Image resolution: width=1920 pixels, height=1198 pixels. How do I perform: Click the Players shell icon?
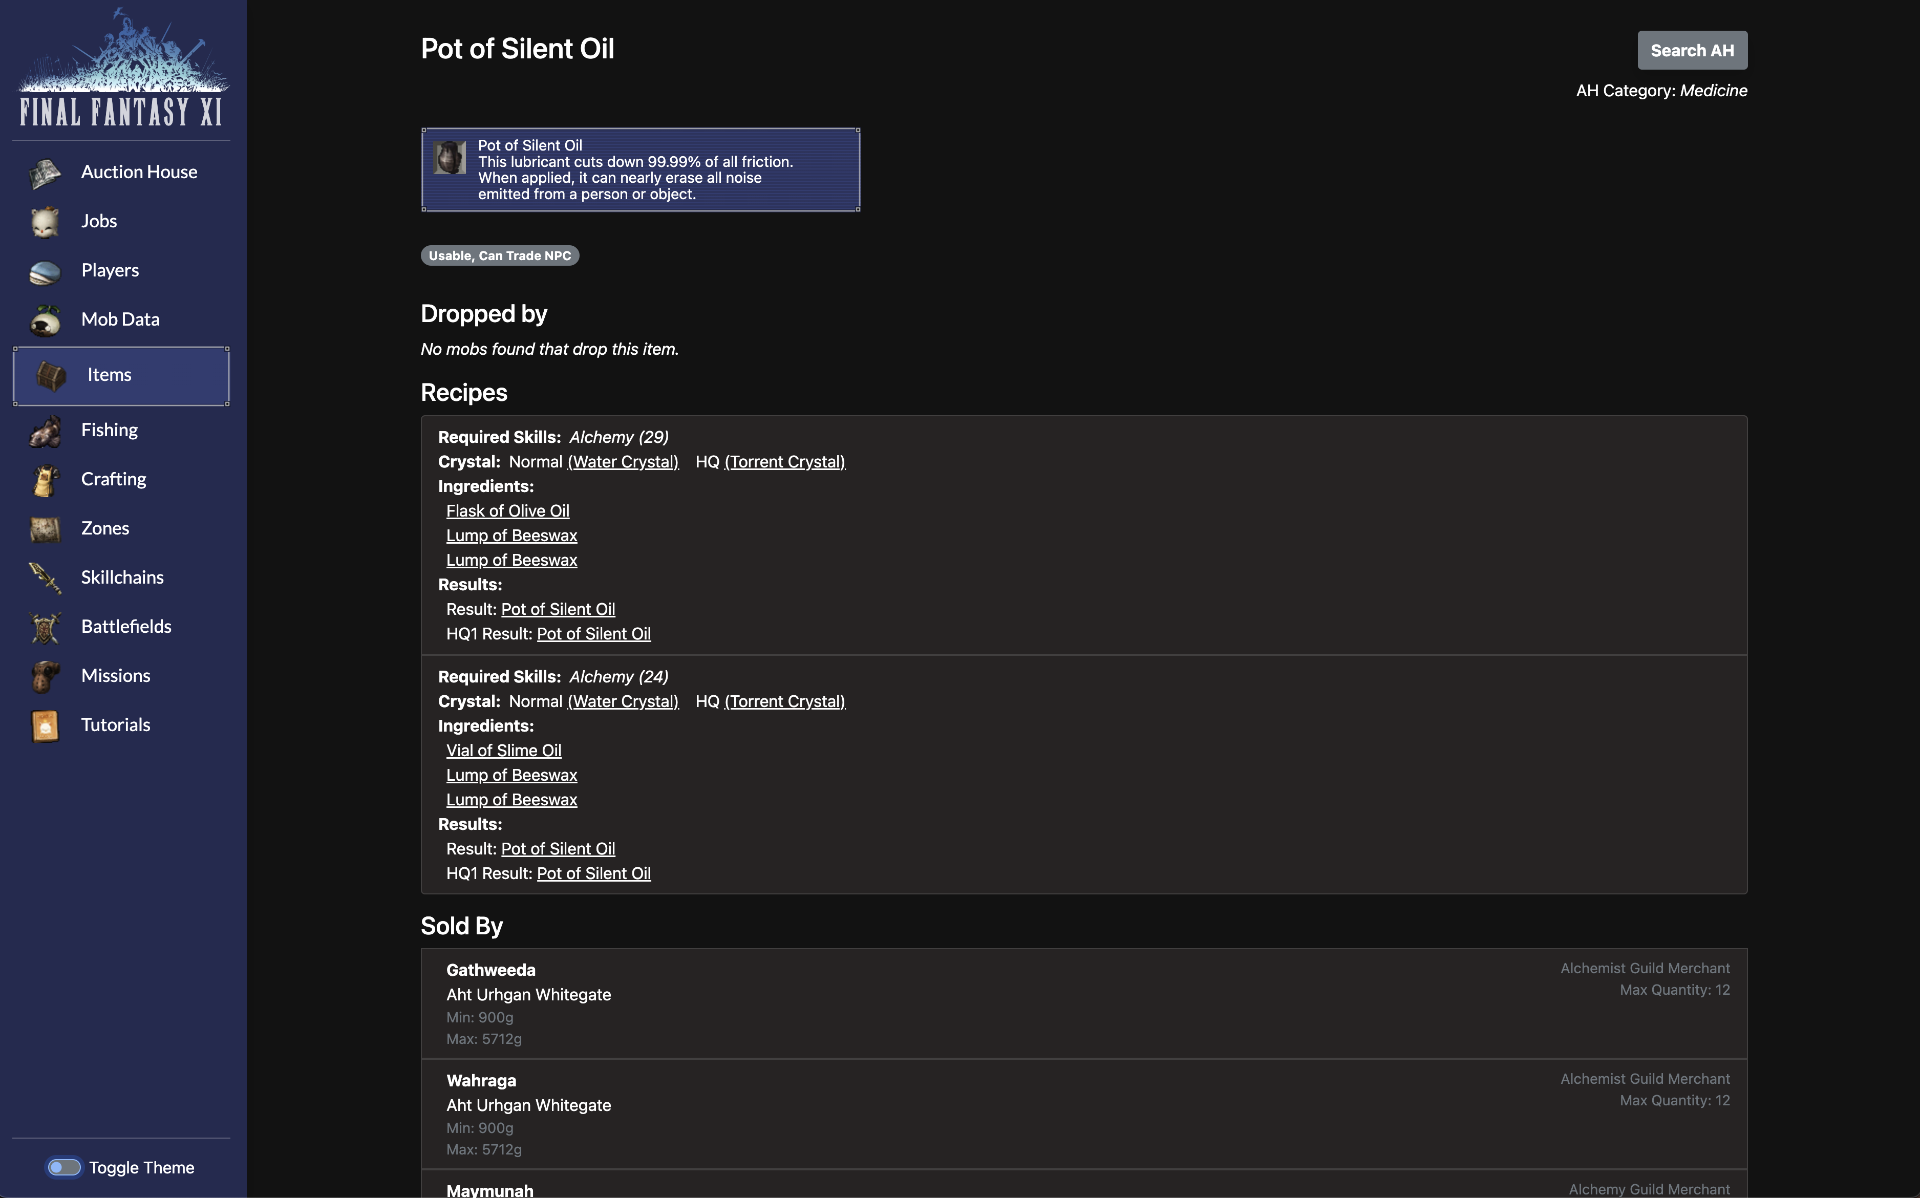coord(45,272)
